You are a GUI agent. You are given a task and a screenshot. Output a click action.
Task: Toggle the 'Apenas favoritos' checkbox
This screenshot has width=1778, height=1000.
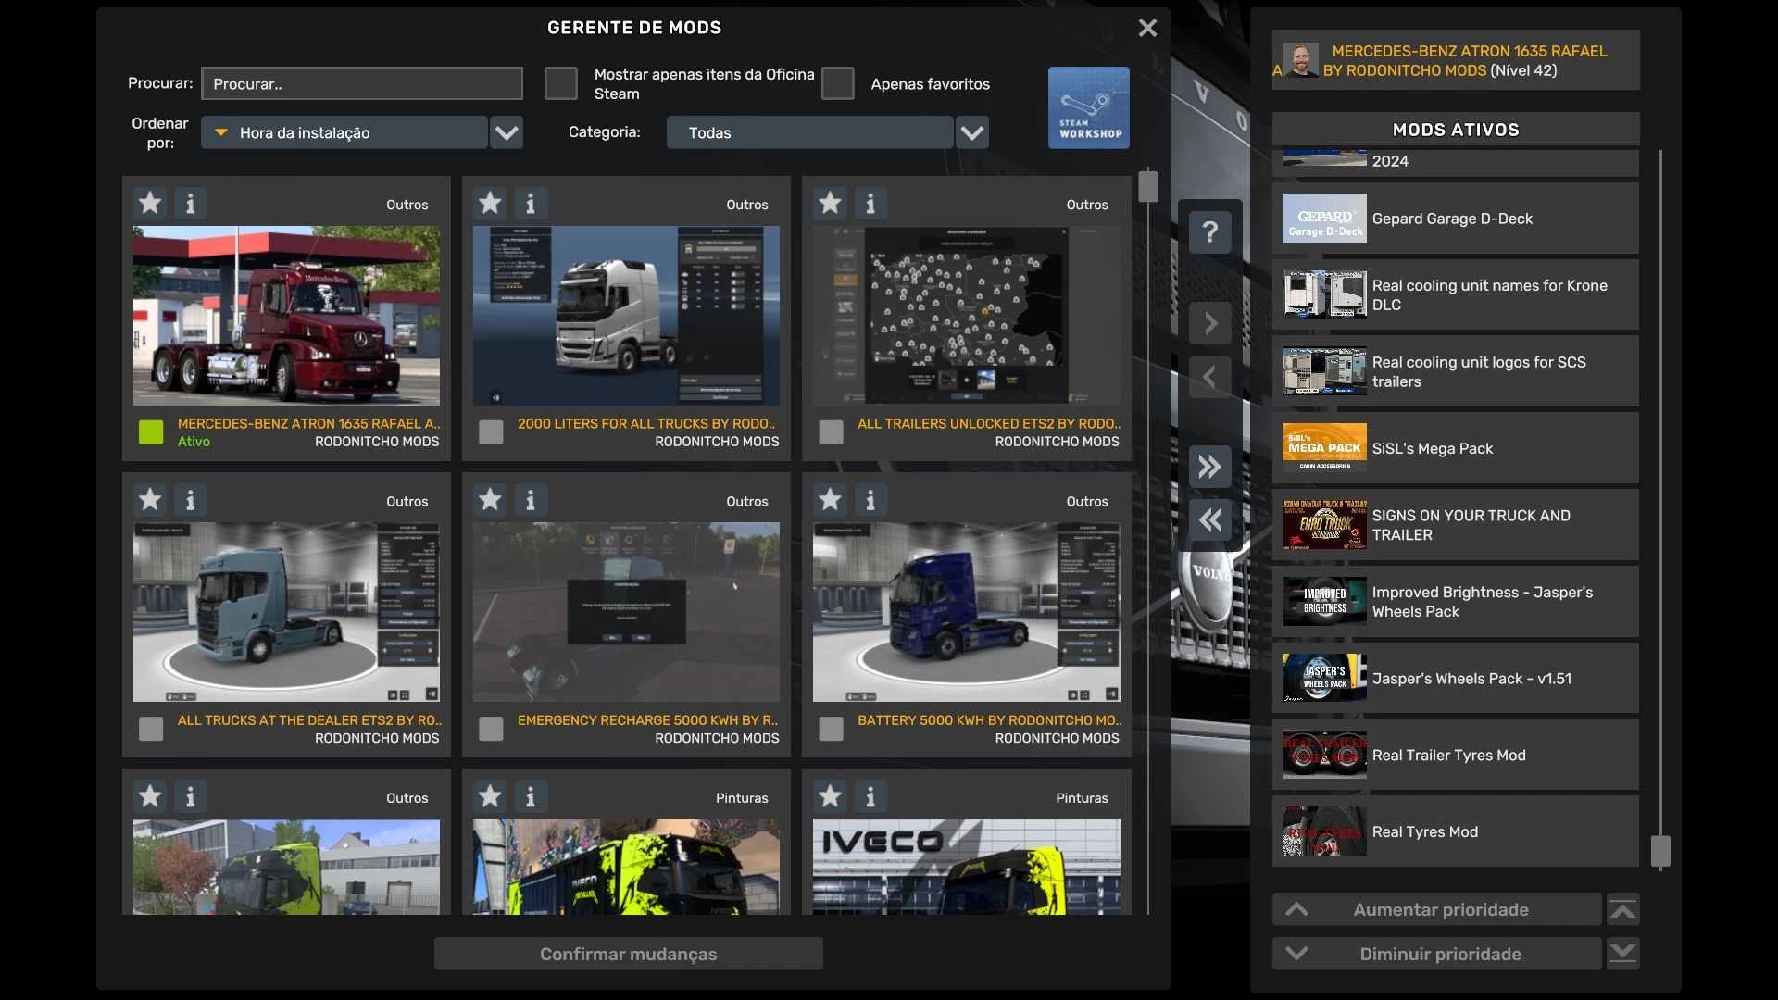(837, 83)
